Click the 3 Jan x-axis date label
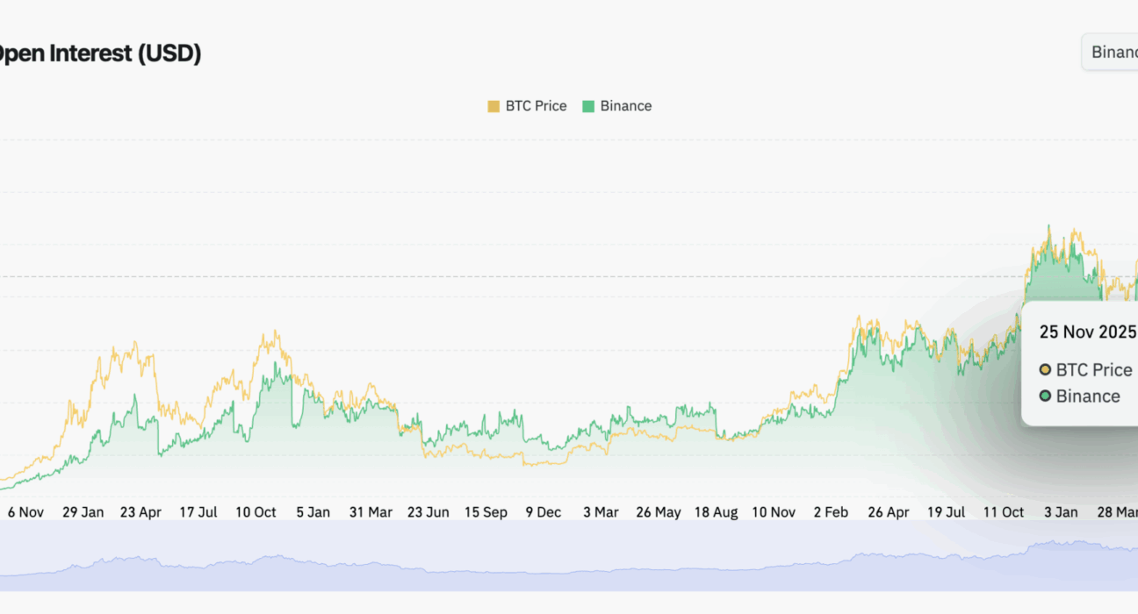Screen dimensions: 1138x614 coord(1060,512)
